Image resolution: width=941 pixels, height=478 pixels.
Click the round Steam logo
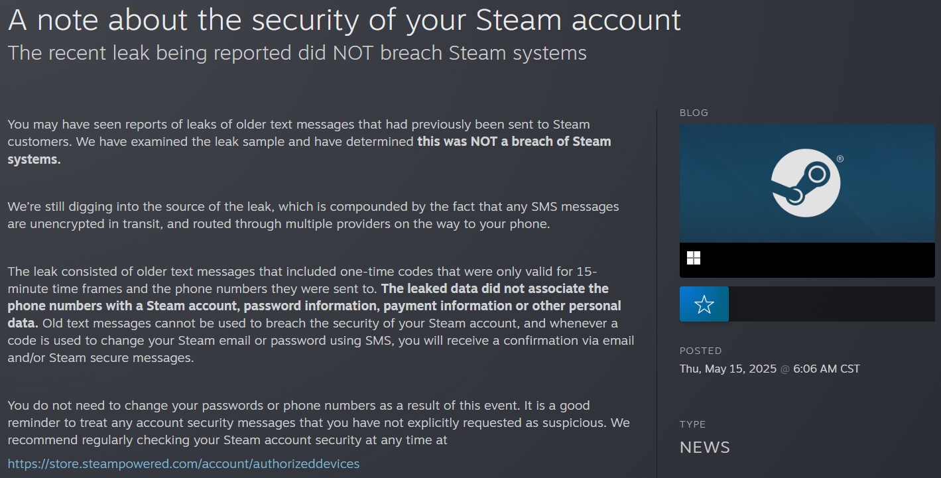click(806, 182)
